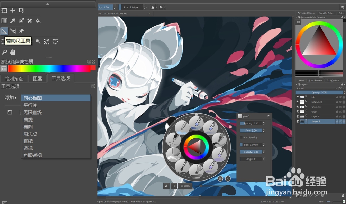
Task: Choose 平行线 from the assistant list
Action: [56, 105]
